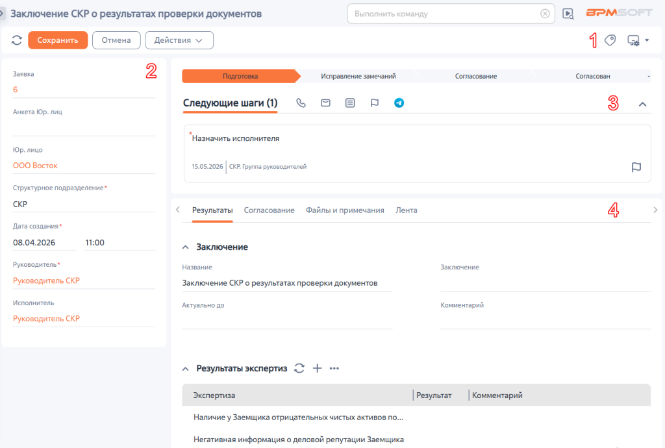665x448 pixels.
Task: Show previous tabs with left arrow
Action: point(178,210)
